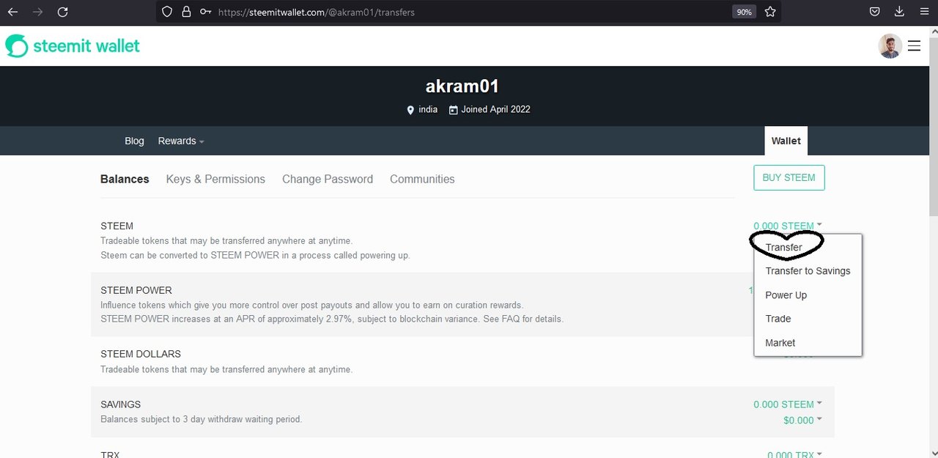
Task: Expand the Rewards dropdown
Action: (181, 141)
